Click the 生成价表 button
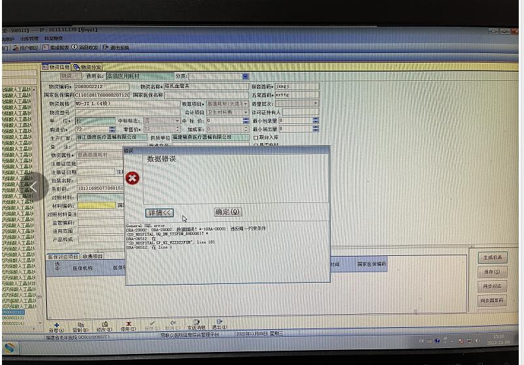524x365 pixels. (x=493, y=257)
